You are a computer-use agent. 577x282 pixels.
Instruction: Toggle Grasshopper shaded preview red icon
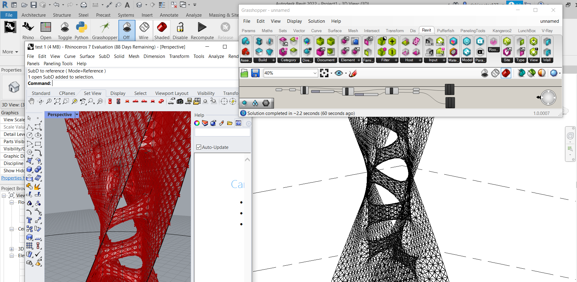pos(506,73)
